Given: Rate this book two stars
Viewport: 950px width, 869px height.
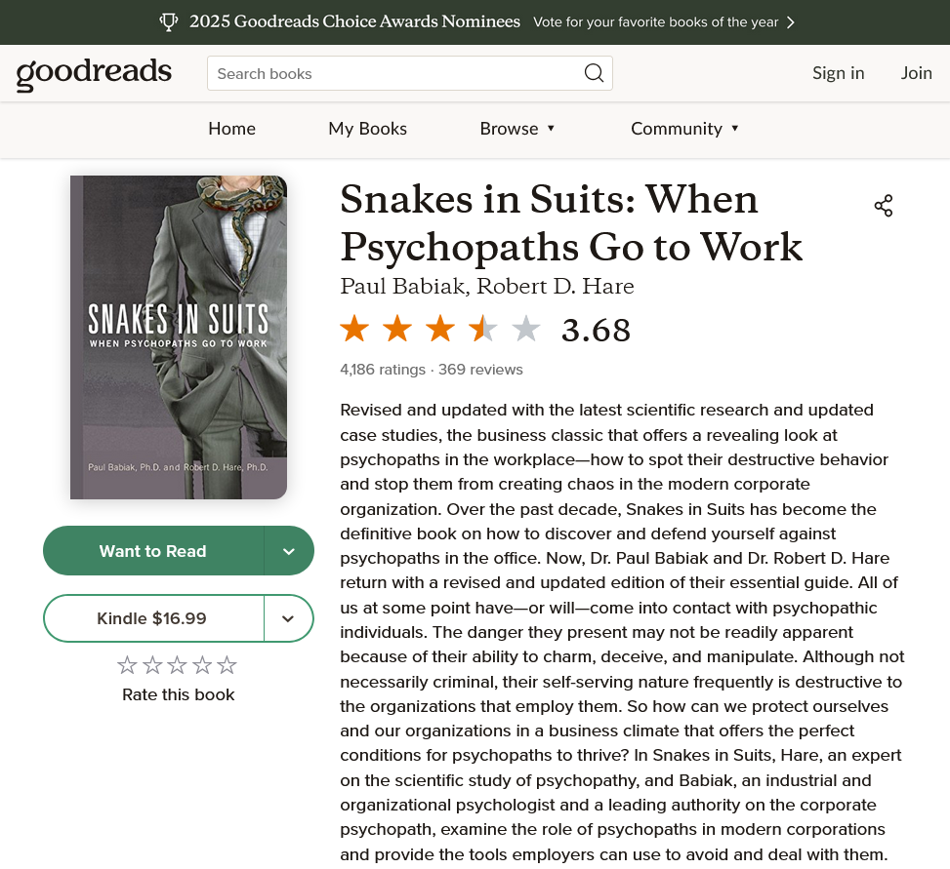Looking at the screenshot, I should point(152,665).
